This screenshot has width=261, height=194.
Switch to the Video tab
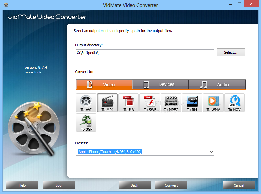point(104,85)
